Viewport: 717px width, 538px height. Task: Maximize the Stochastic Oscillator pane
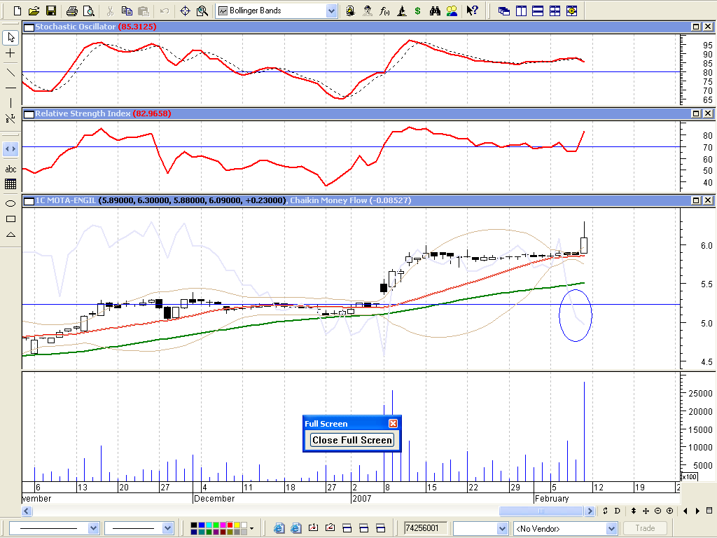pyautogui.click(x=697, y=27)
